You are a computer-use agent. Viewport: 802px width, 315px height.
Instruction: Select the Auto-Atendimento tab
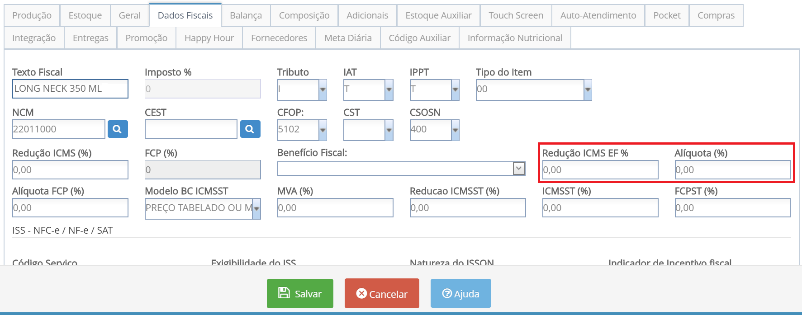click(x=598, y=15)
